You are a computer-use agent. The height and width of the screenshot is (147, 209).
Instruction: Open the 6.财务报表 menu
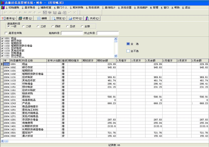[92, 8]
